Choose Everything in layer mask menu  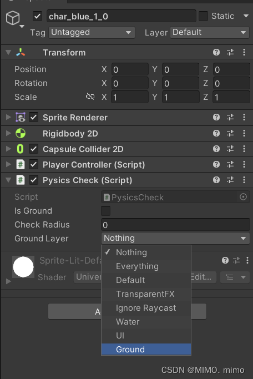146,266
